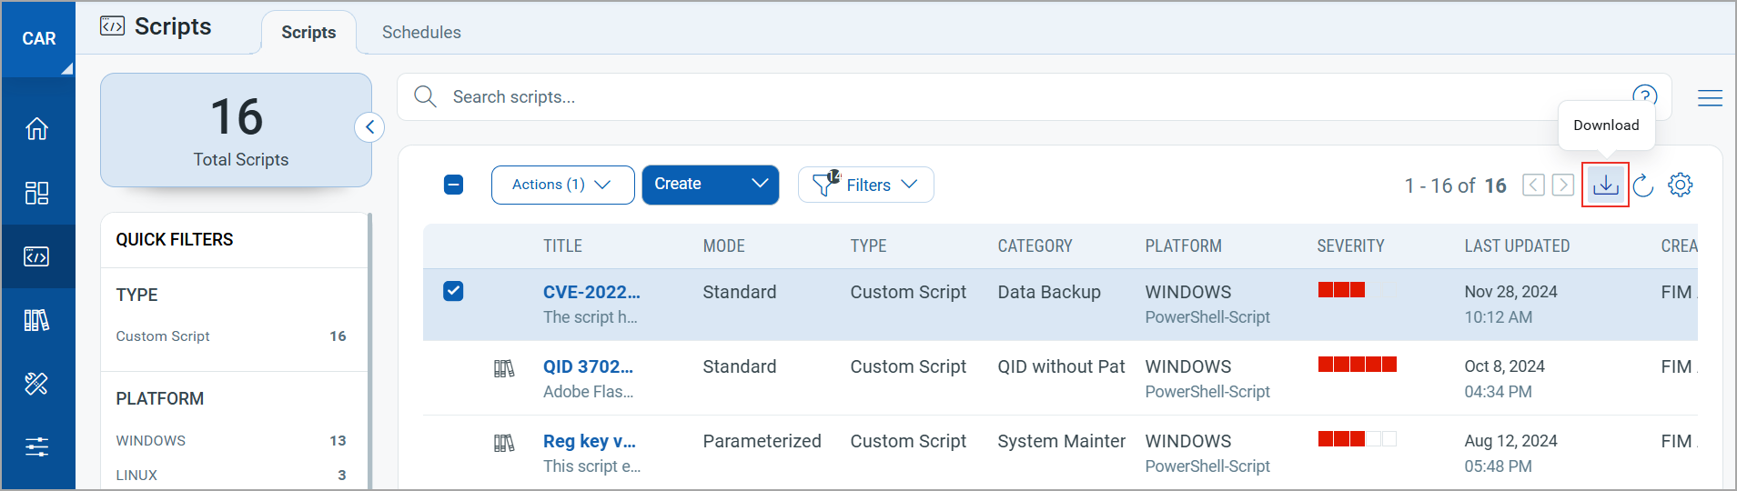The height and width of the screenshot is (491, 1737).
Task: Go to previous page arrow
Action: coord(1533,185)
